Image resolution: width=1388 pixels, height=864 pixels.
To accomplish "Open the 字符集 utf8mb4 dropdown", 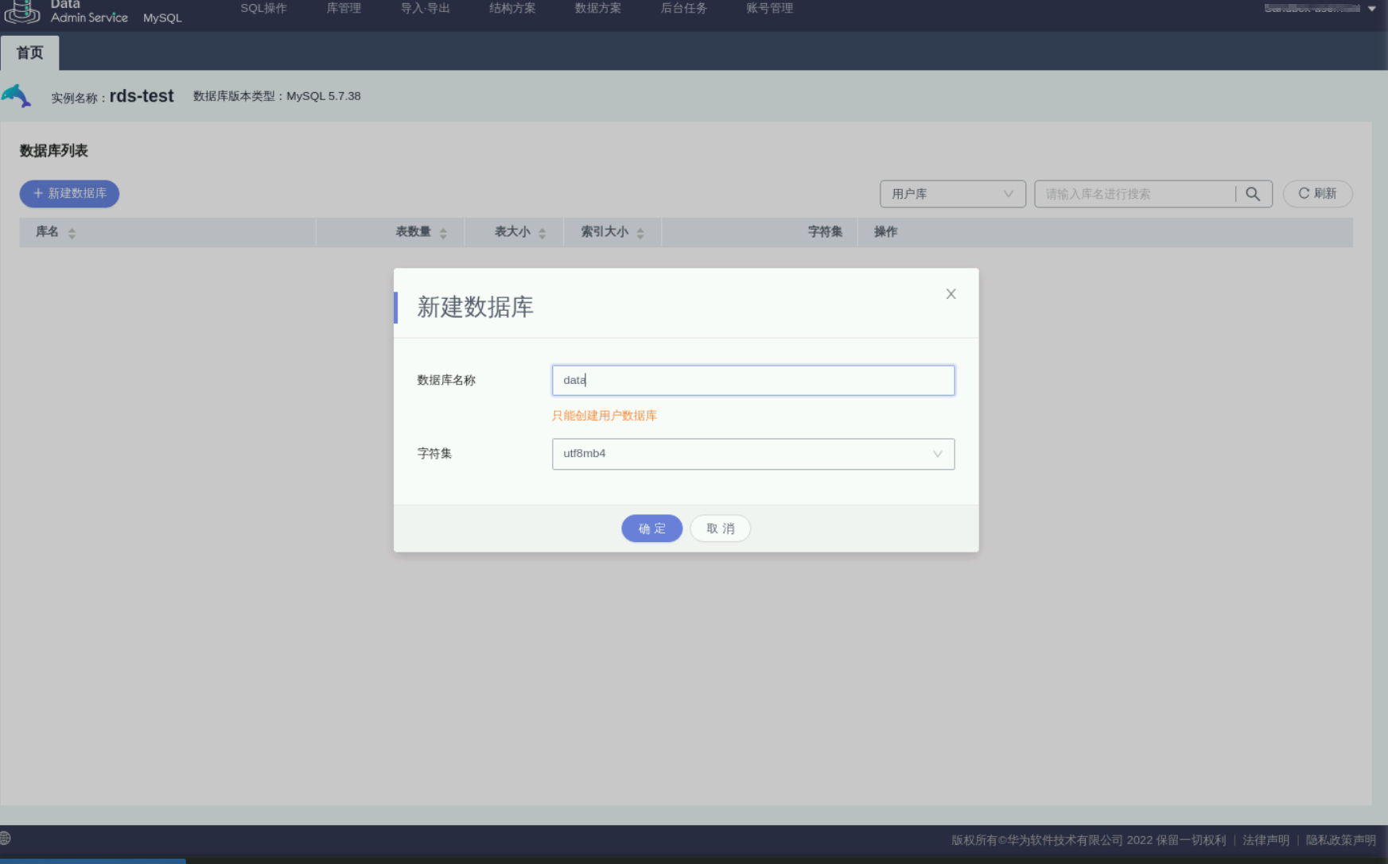I will (753, 454).
